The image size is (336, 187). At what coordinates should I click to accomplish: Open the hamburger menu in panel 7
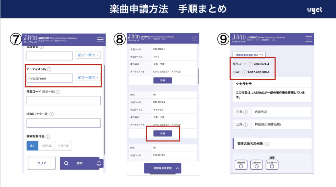pyautogui.click(x=100, y=39)
